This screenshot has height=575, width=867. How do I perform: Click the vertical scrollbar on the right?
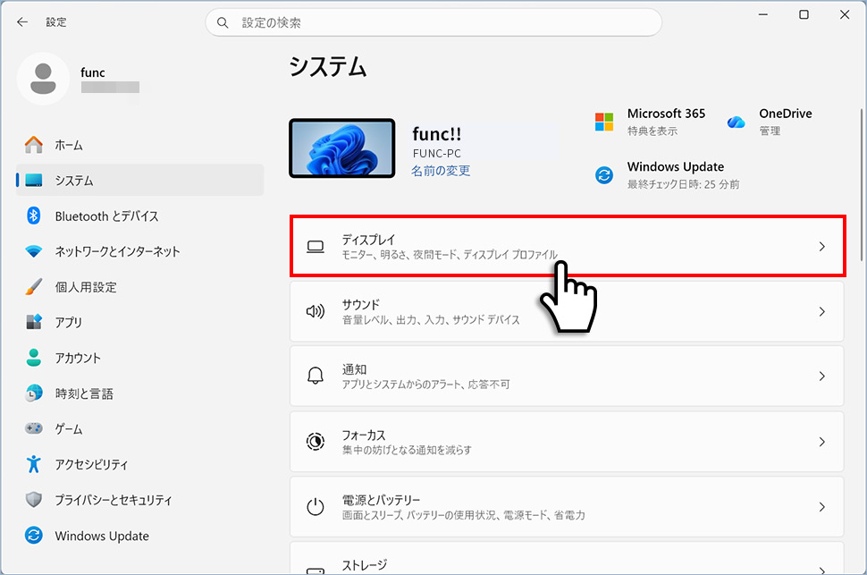(x=862, y=185)
